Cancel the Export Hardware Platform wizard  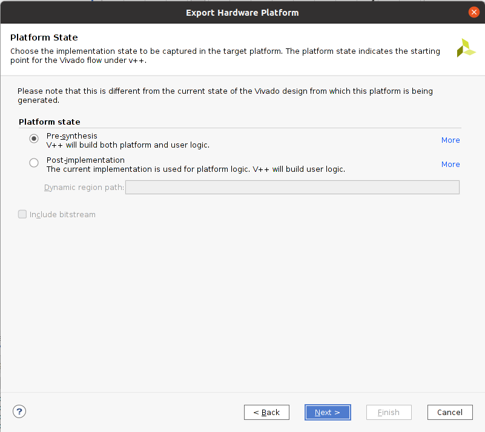[x=450, y=412]
